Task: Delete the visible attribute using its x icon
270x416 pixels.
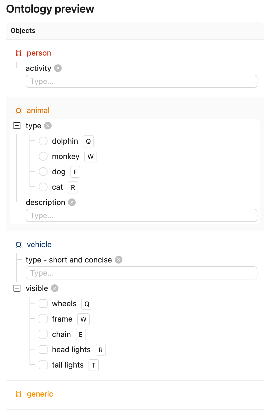Action: point(55,288)
